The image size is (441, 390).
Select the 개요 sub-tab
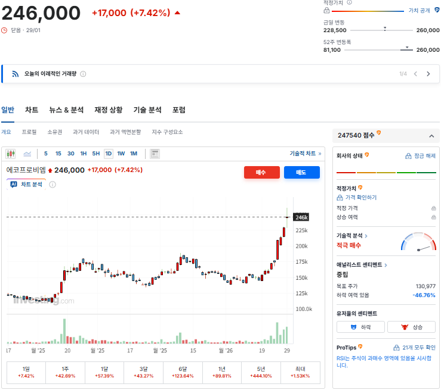(x=6, y=132)
